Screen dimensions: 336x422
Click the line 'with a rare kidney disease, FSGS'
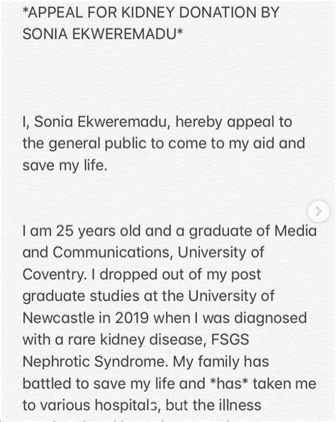(x=136, y=340)
